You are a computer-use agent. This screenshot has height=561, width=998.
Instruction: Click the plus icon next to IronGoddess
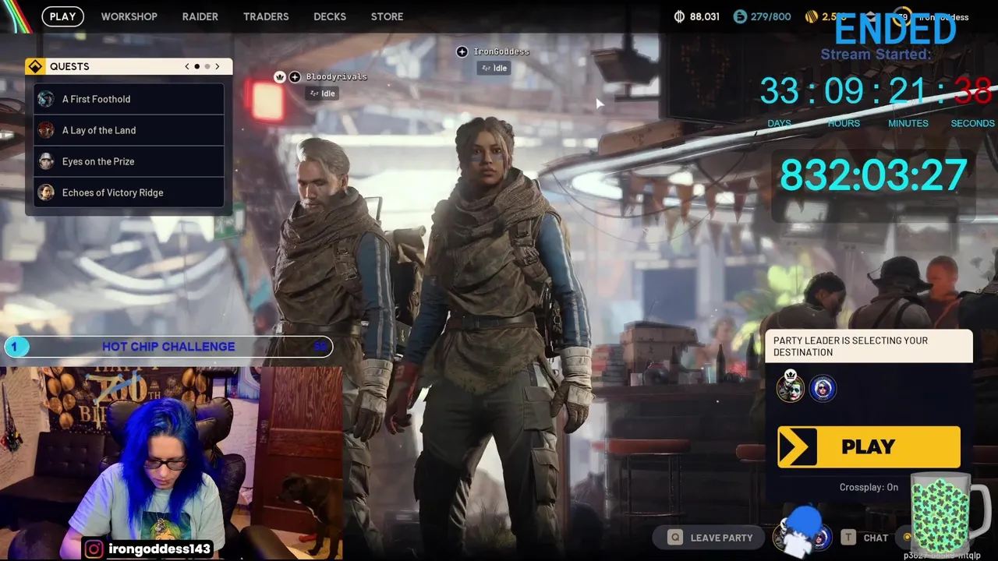coord(462,51)
